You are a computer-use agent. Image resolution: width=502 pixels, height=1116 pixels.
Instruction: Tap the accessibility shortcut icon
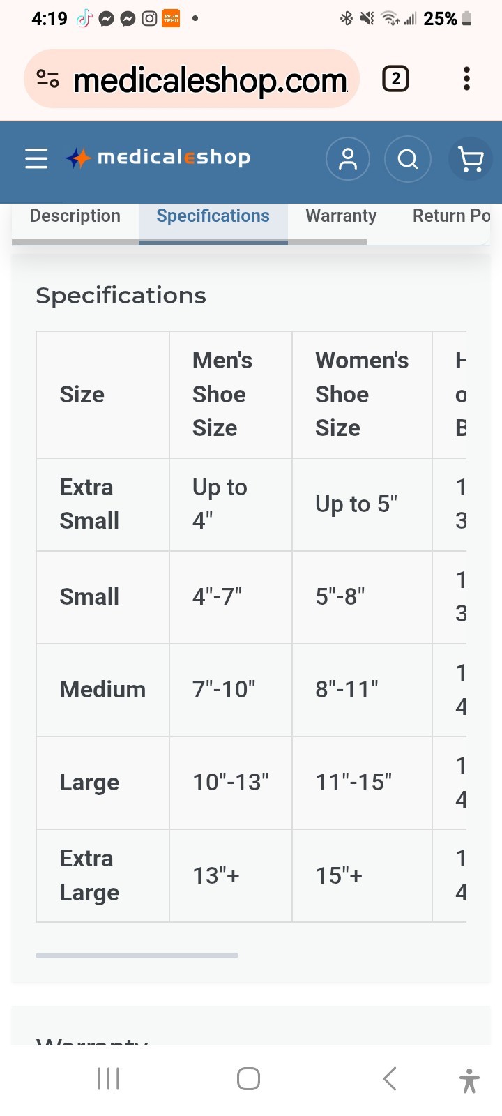470,1080
